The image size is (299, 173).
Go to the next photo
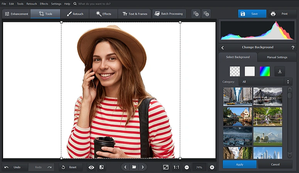click(x=143, y=167)
